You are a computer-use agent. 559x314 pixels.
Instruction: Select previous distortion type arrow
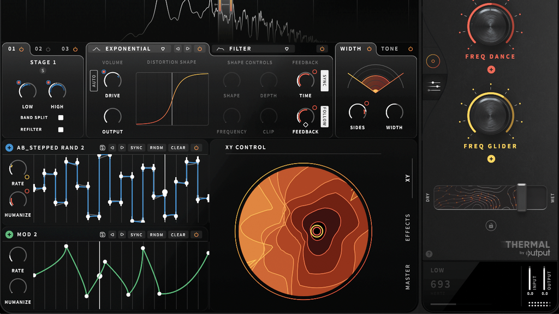coord(177,49)
